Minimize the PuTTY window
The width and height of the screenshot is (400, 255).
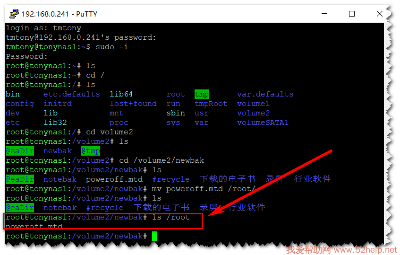[324, 14]
